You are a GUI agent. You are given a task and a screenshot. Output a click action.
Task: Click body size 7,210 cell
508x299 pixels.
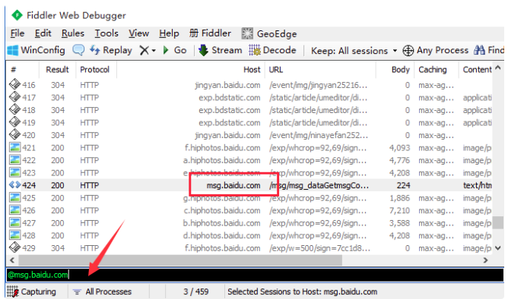tap(399, 211)
